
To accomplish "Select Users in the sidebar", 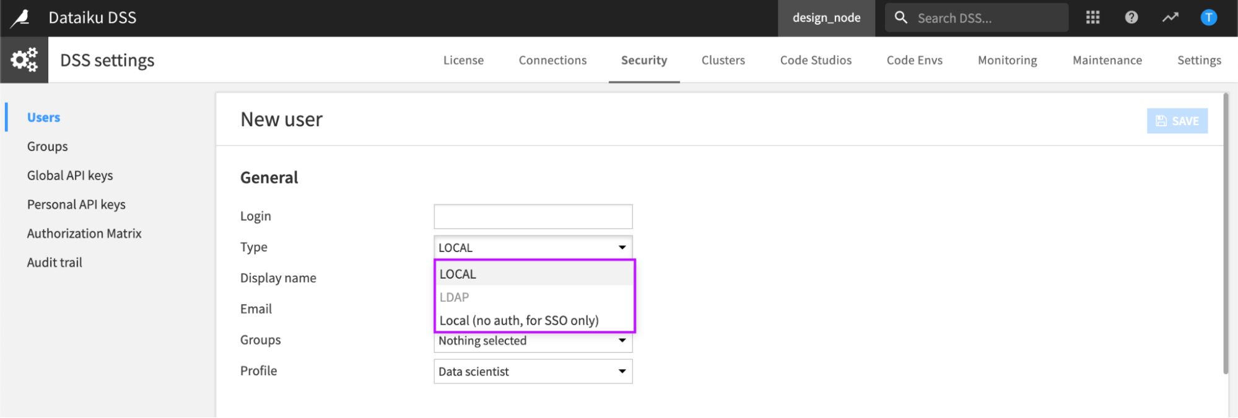I will point(43,118).
